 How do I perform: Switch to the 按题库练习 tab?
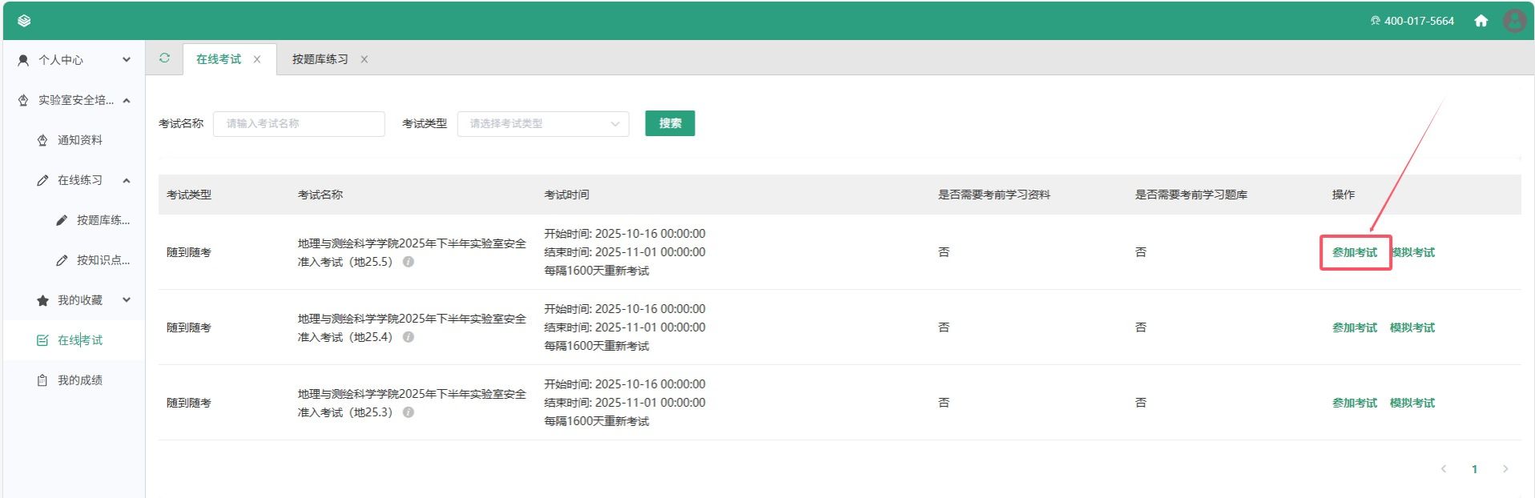point(320,59)
